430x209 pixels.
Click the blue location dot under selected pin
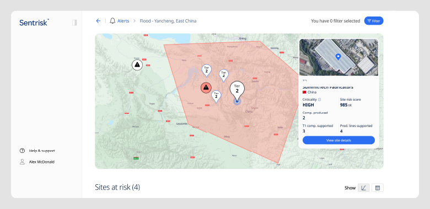237,102
